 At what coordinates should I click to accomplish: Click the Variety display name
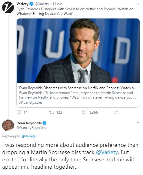pos(22,4)
